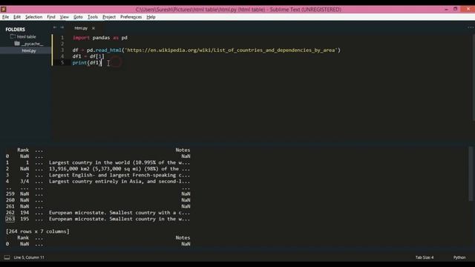Close the html.py tab

click(94, 28)
